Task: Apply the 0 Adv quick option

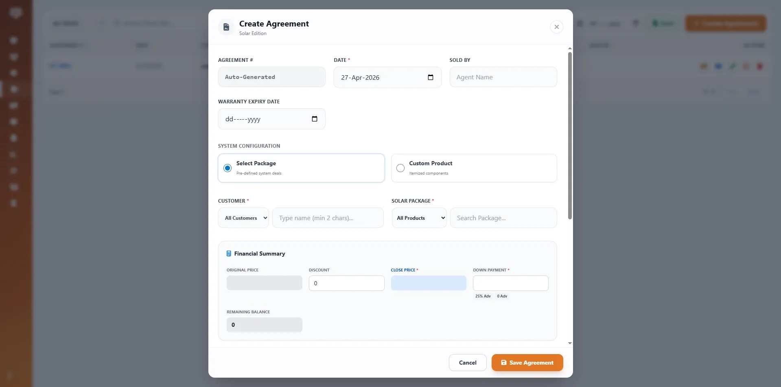Action: point(502,296)
